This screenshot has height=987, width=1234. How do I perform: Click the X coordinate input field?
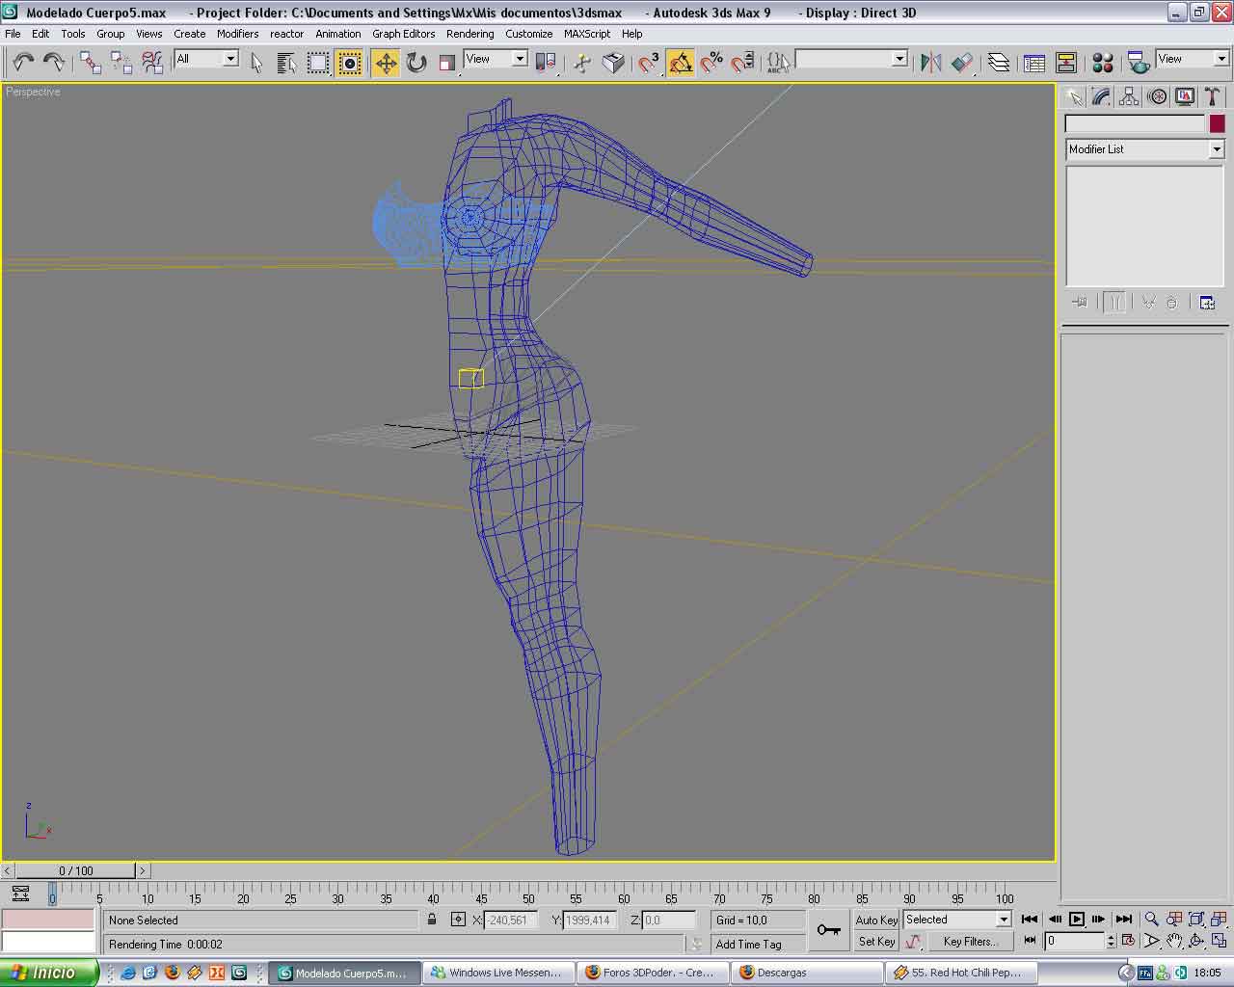point(509,920)
